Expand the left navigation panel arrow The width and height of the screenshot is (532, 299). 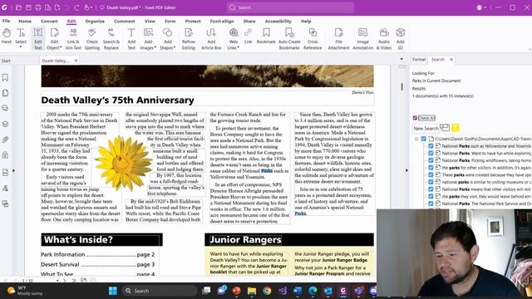(13, 170)
